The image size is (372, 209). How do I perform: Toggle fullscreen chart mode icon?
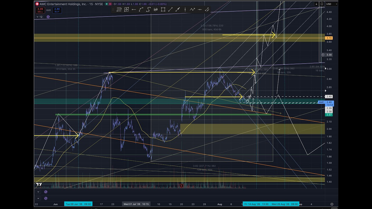click(x=322, y=4)
